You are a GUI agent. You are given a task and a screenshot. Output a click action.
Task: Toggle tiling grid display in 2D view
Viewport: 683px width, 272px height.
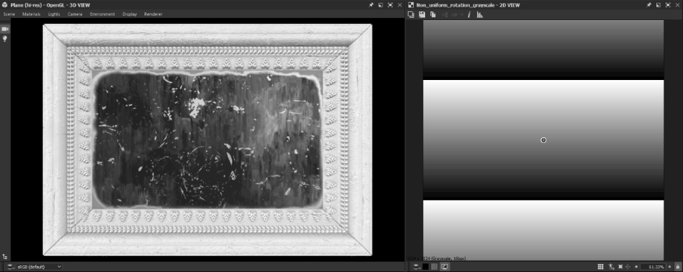600,267
